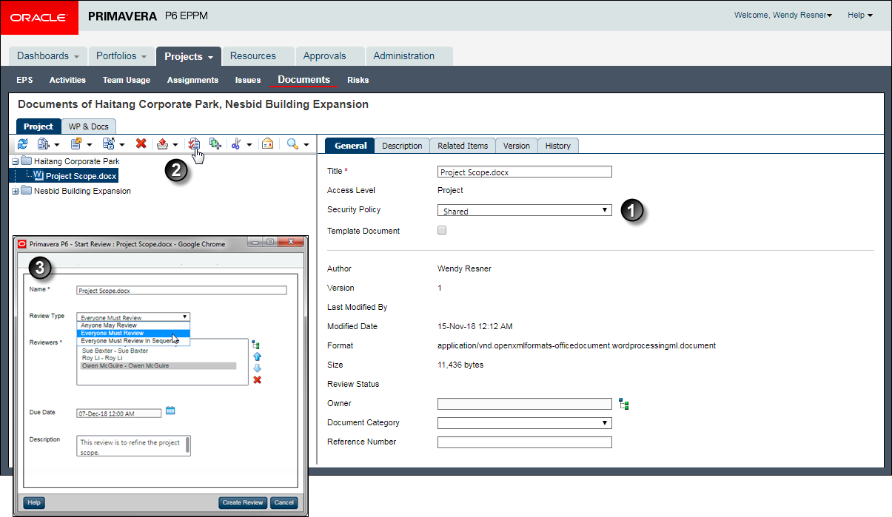The width and height of the screenshot is (892, 517).
Task: Choose Anyone May Review option
Action: click(x=134, y=325)
